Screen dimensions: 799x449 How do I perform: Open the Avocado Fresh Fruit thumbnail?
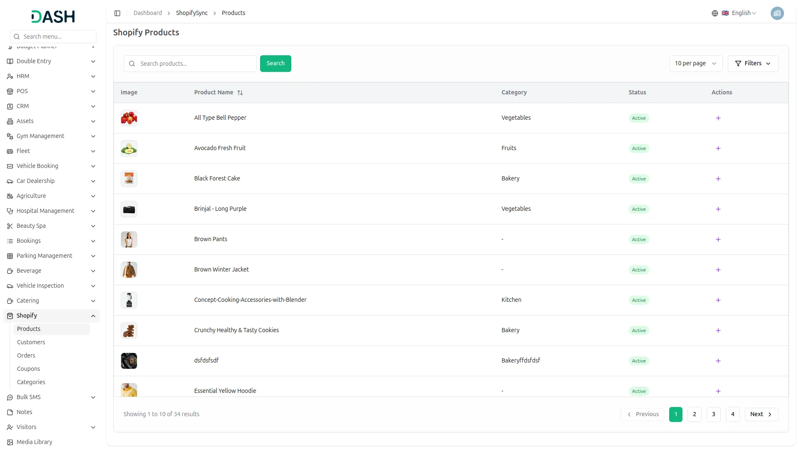tap(129, 148)
